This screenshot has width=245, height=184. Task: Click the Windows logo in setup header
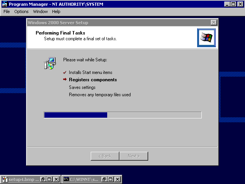click(206, 38)
